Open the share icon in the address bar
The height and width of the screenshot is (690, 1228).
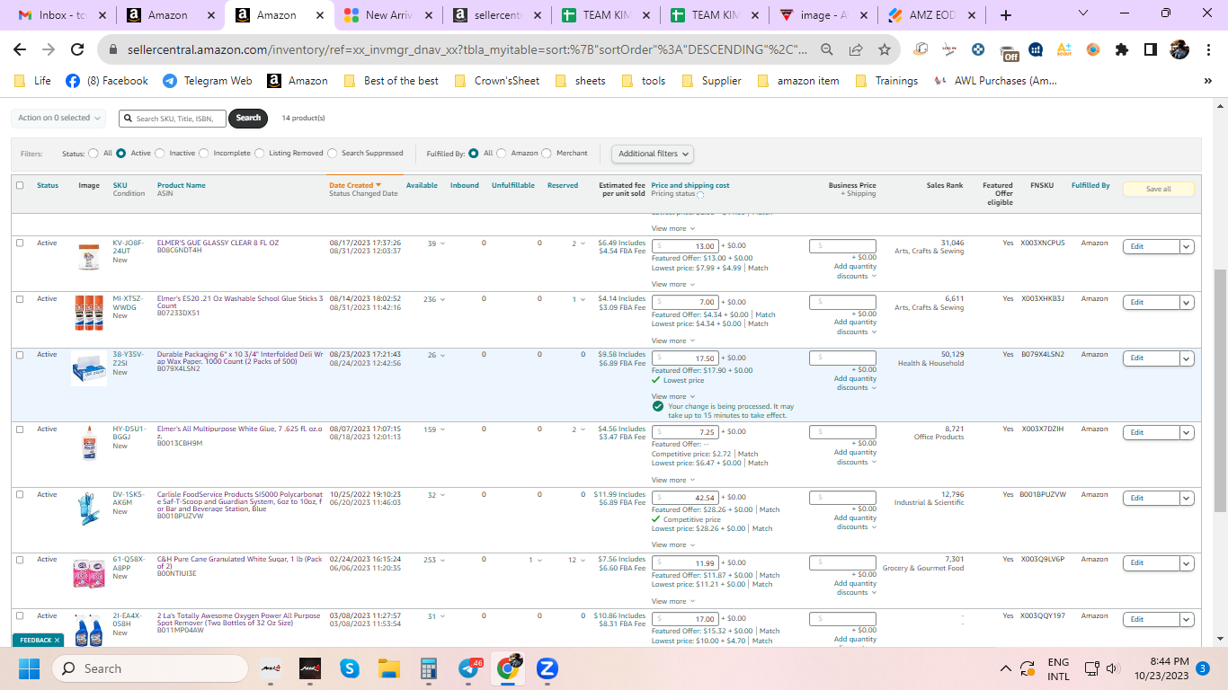(x=856, y=49)
